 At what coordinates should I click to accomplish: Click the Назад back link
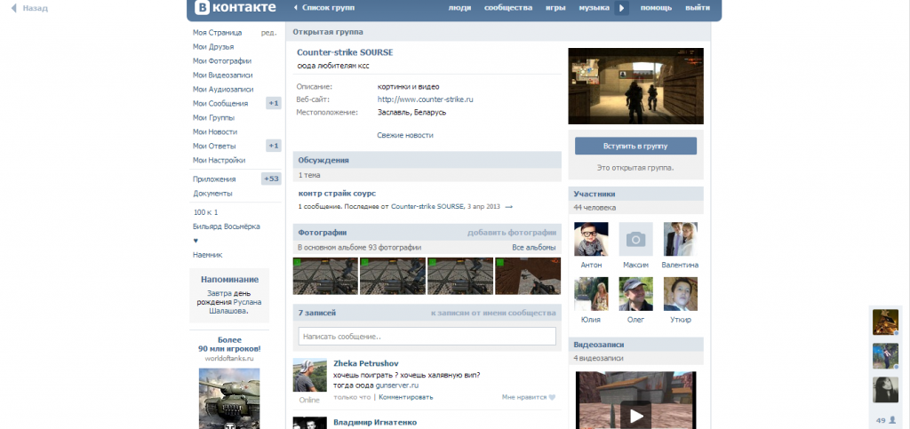(x=30, y=8)
